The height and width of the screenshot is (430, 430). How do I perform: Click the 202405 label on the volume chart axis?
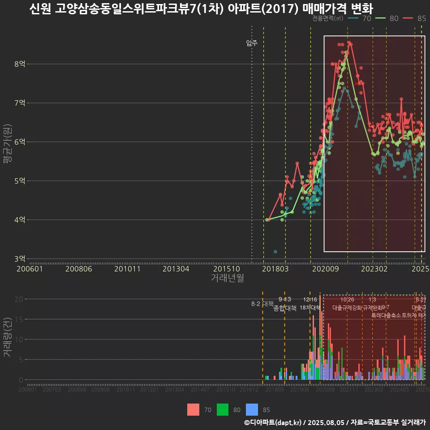coord(399,389)
